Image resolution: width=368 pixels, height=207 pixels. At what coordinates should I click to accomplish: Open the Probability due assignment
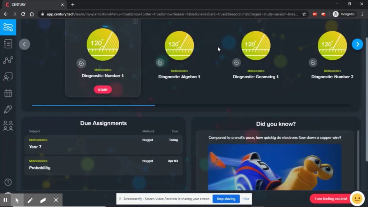point(103,165)
